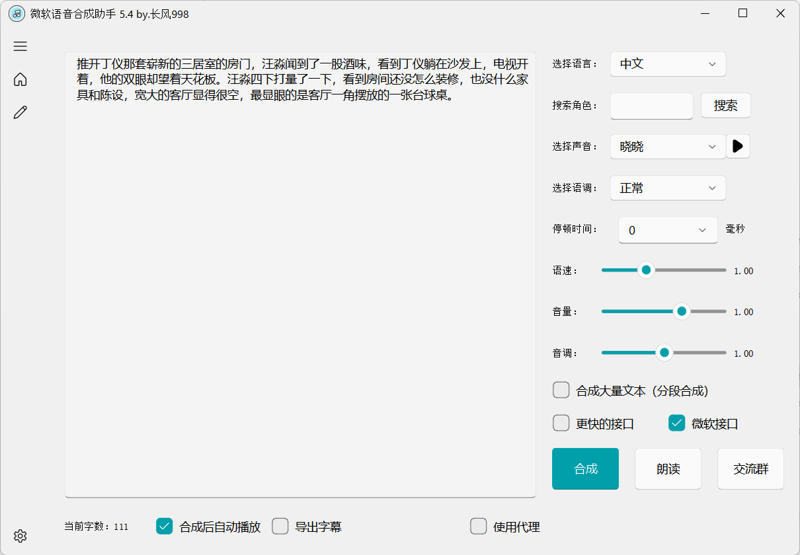
Task: Click the 搜索 button
Action: (x=726, y=106)
